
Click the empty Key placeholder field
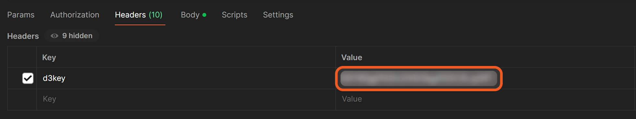(x=186, y=99)
